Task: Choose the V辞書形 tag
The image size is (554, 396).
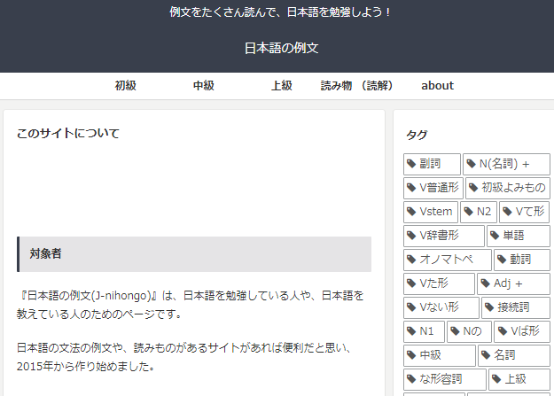Action: [x=444, y=236]
